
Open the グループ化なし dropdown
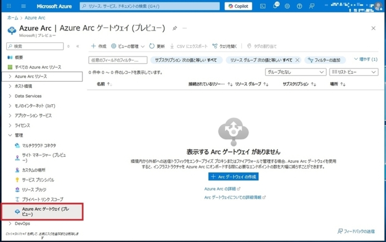pos(295,72)
